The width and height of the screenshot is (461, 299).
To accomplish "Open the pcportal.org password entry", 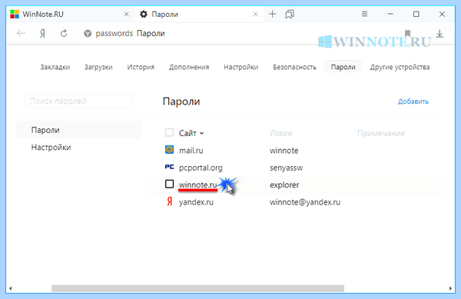I will pos(201,168).
